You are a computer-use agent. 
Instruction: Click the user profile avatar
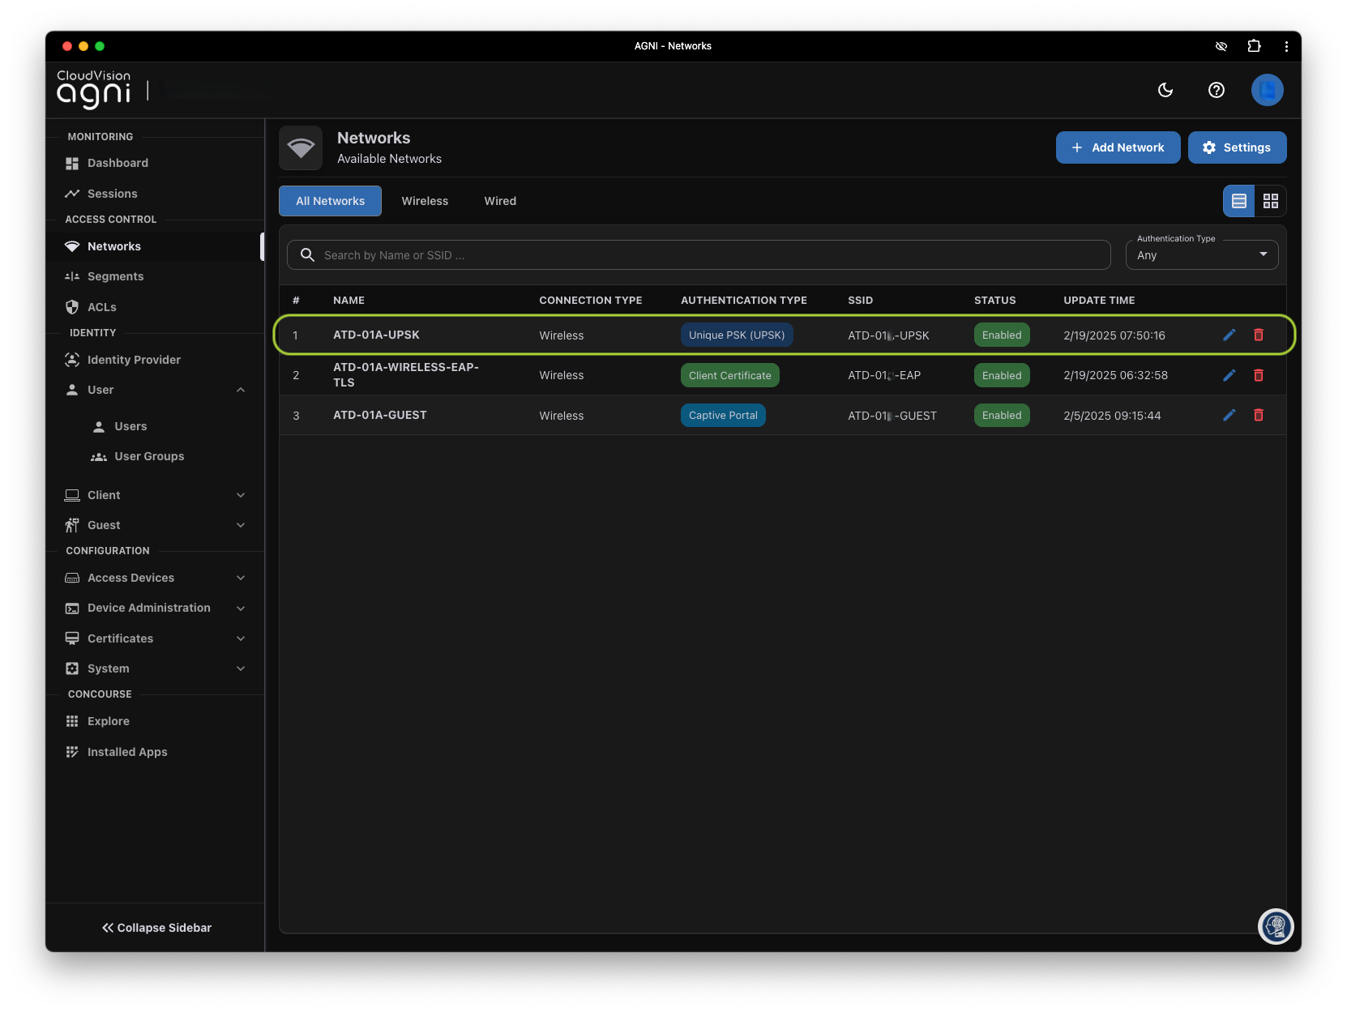[1267, 90]
